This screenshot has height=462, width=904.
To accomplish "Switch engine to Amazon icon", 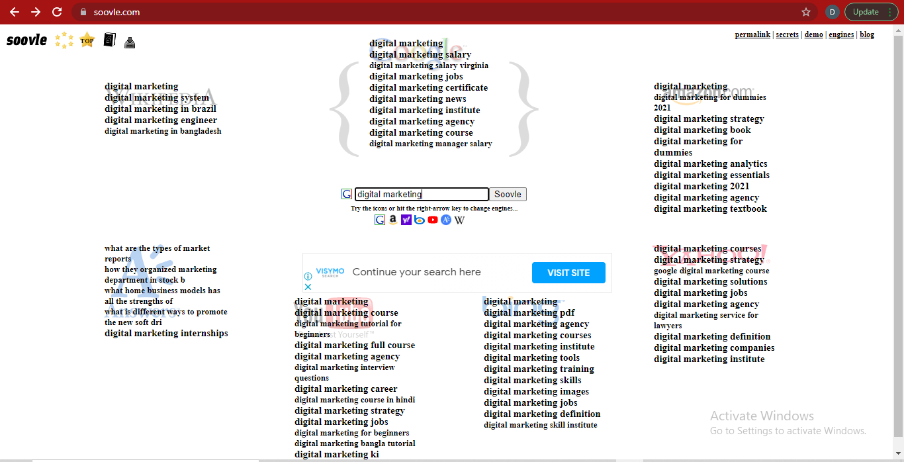I will (x=393, y=220).
